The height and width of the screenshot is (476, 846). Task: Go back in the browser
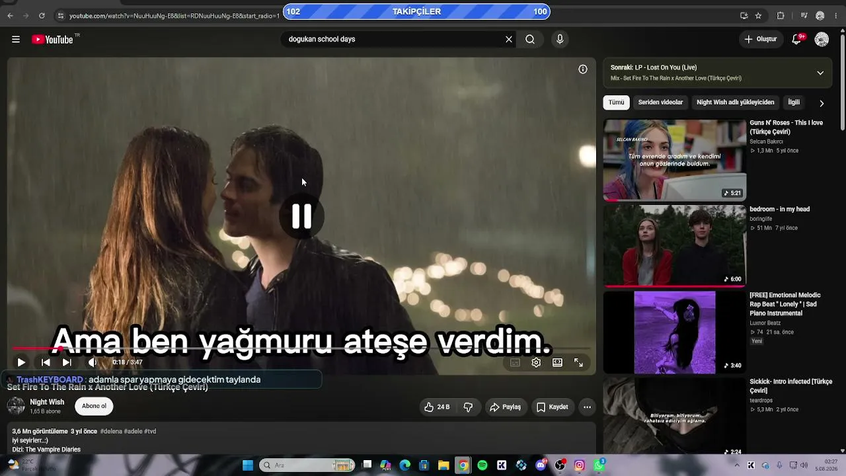click(x=10, y=15)
